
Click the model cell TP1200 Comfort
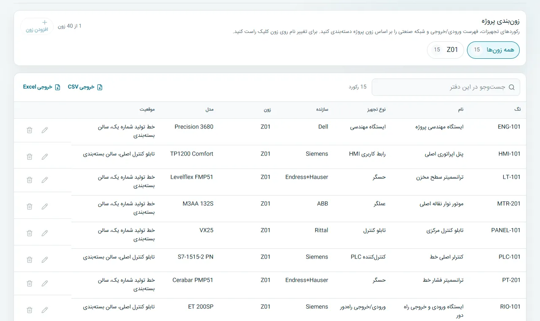pos(192,154)
